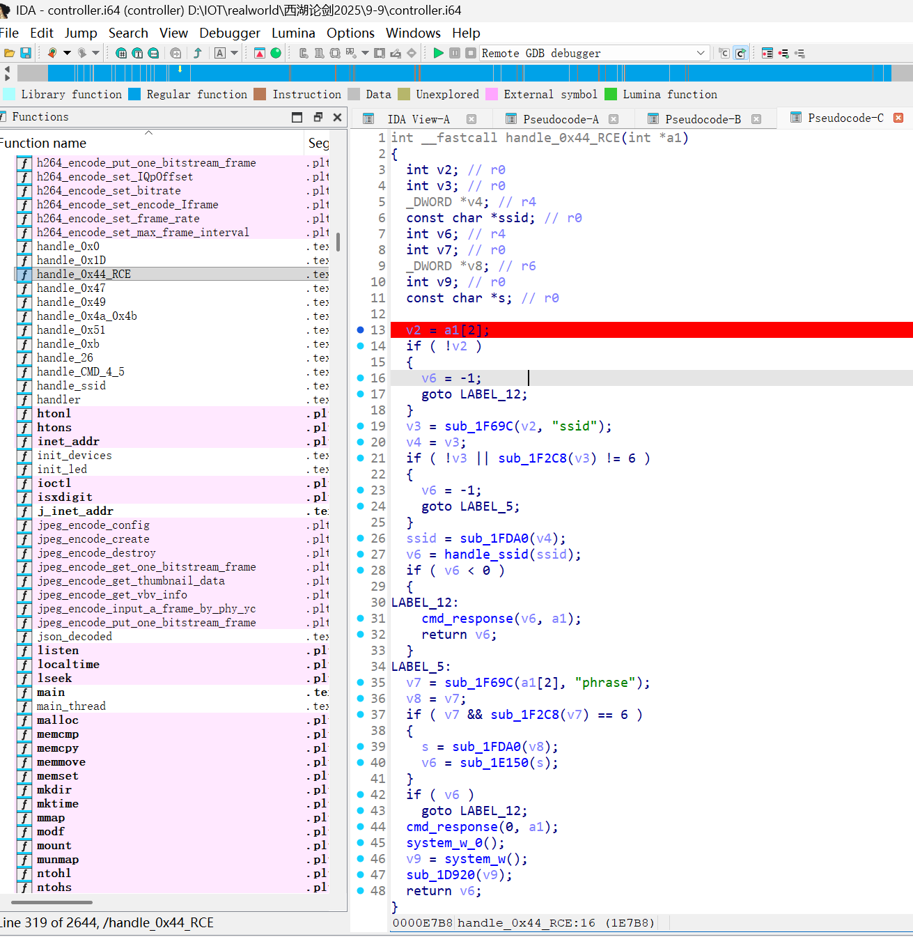Click the handle_ssid call on line 27
Viewport: 913px width, 937px height.
(x=485, y=554)
